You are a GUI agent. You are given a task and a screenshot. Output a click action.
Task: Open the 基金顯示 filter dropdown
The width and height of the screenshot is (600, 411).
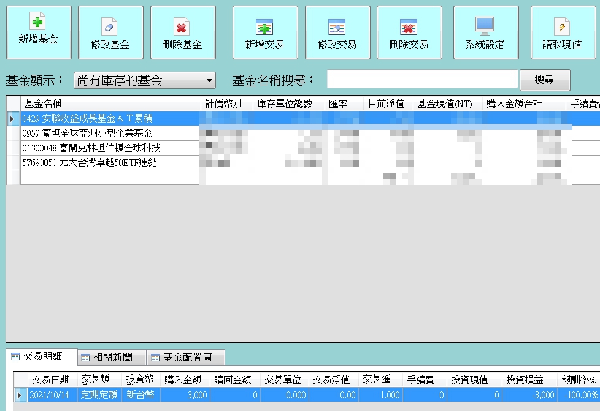(145, 81)
